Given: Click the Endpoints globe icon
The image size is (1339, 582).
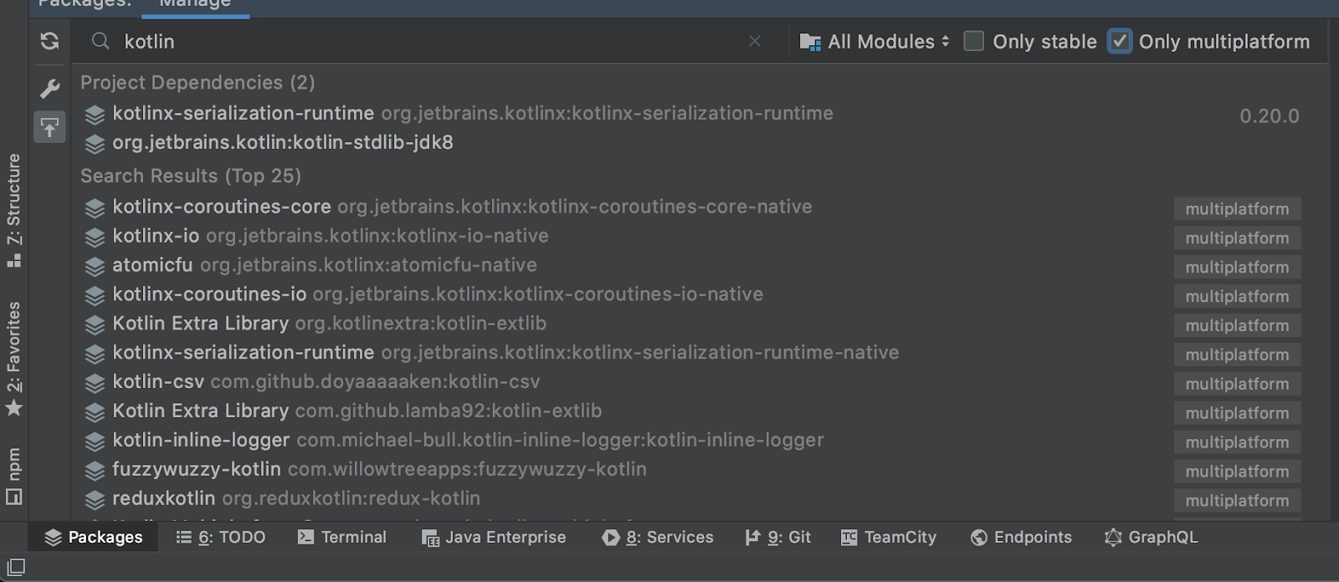Looking at the screenshot, I should pyautogui.click(x=979, y=538).
